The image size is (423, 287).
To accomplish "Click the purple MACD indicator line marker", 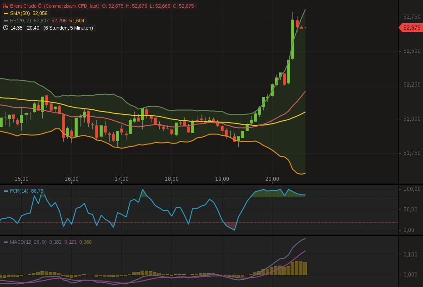I will [5, 242].
